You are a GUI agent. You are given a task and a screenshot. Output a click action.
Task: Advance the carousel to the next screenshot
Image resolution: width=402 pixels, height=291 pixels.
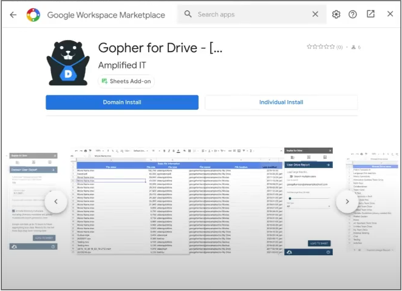pyautogui.click(x=347, y=202)
